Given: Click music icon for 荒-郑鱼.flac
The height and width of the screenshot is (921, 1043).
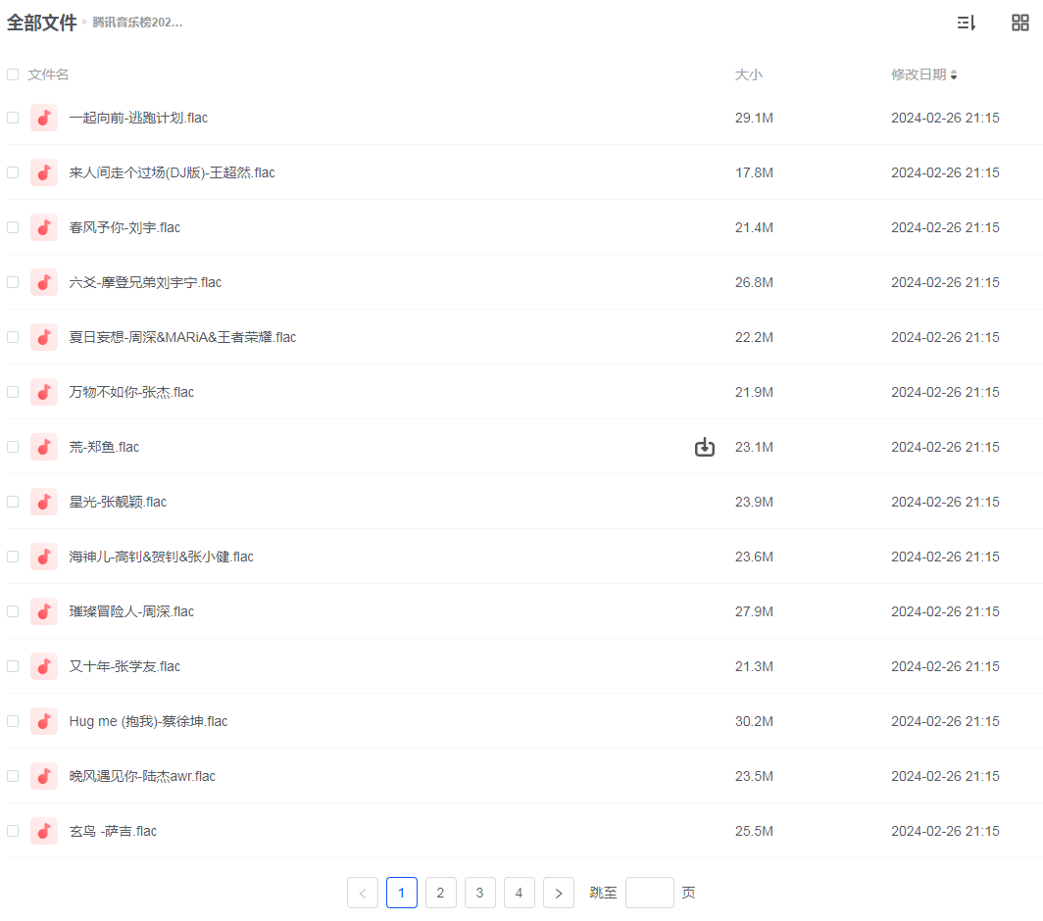Looking at the screenshot, I should 44,447.
